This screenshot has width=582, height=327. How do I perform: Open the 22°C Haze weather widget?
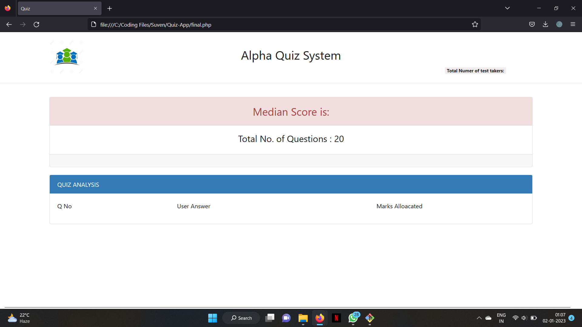(18, 318)
